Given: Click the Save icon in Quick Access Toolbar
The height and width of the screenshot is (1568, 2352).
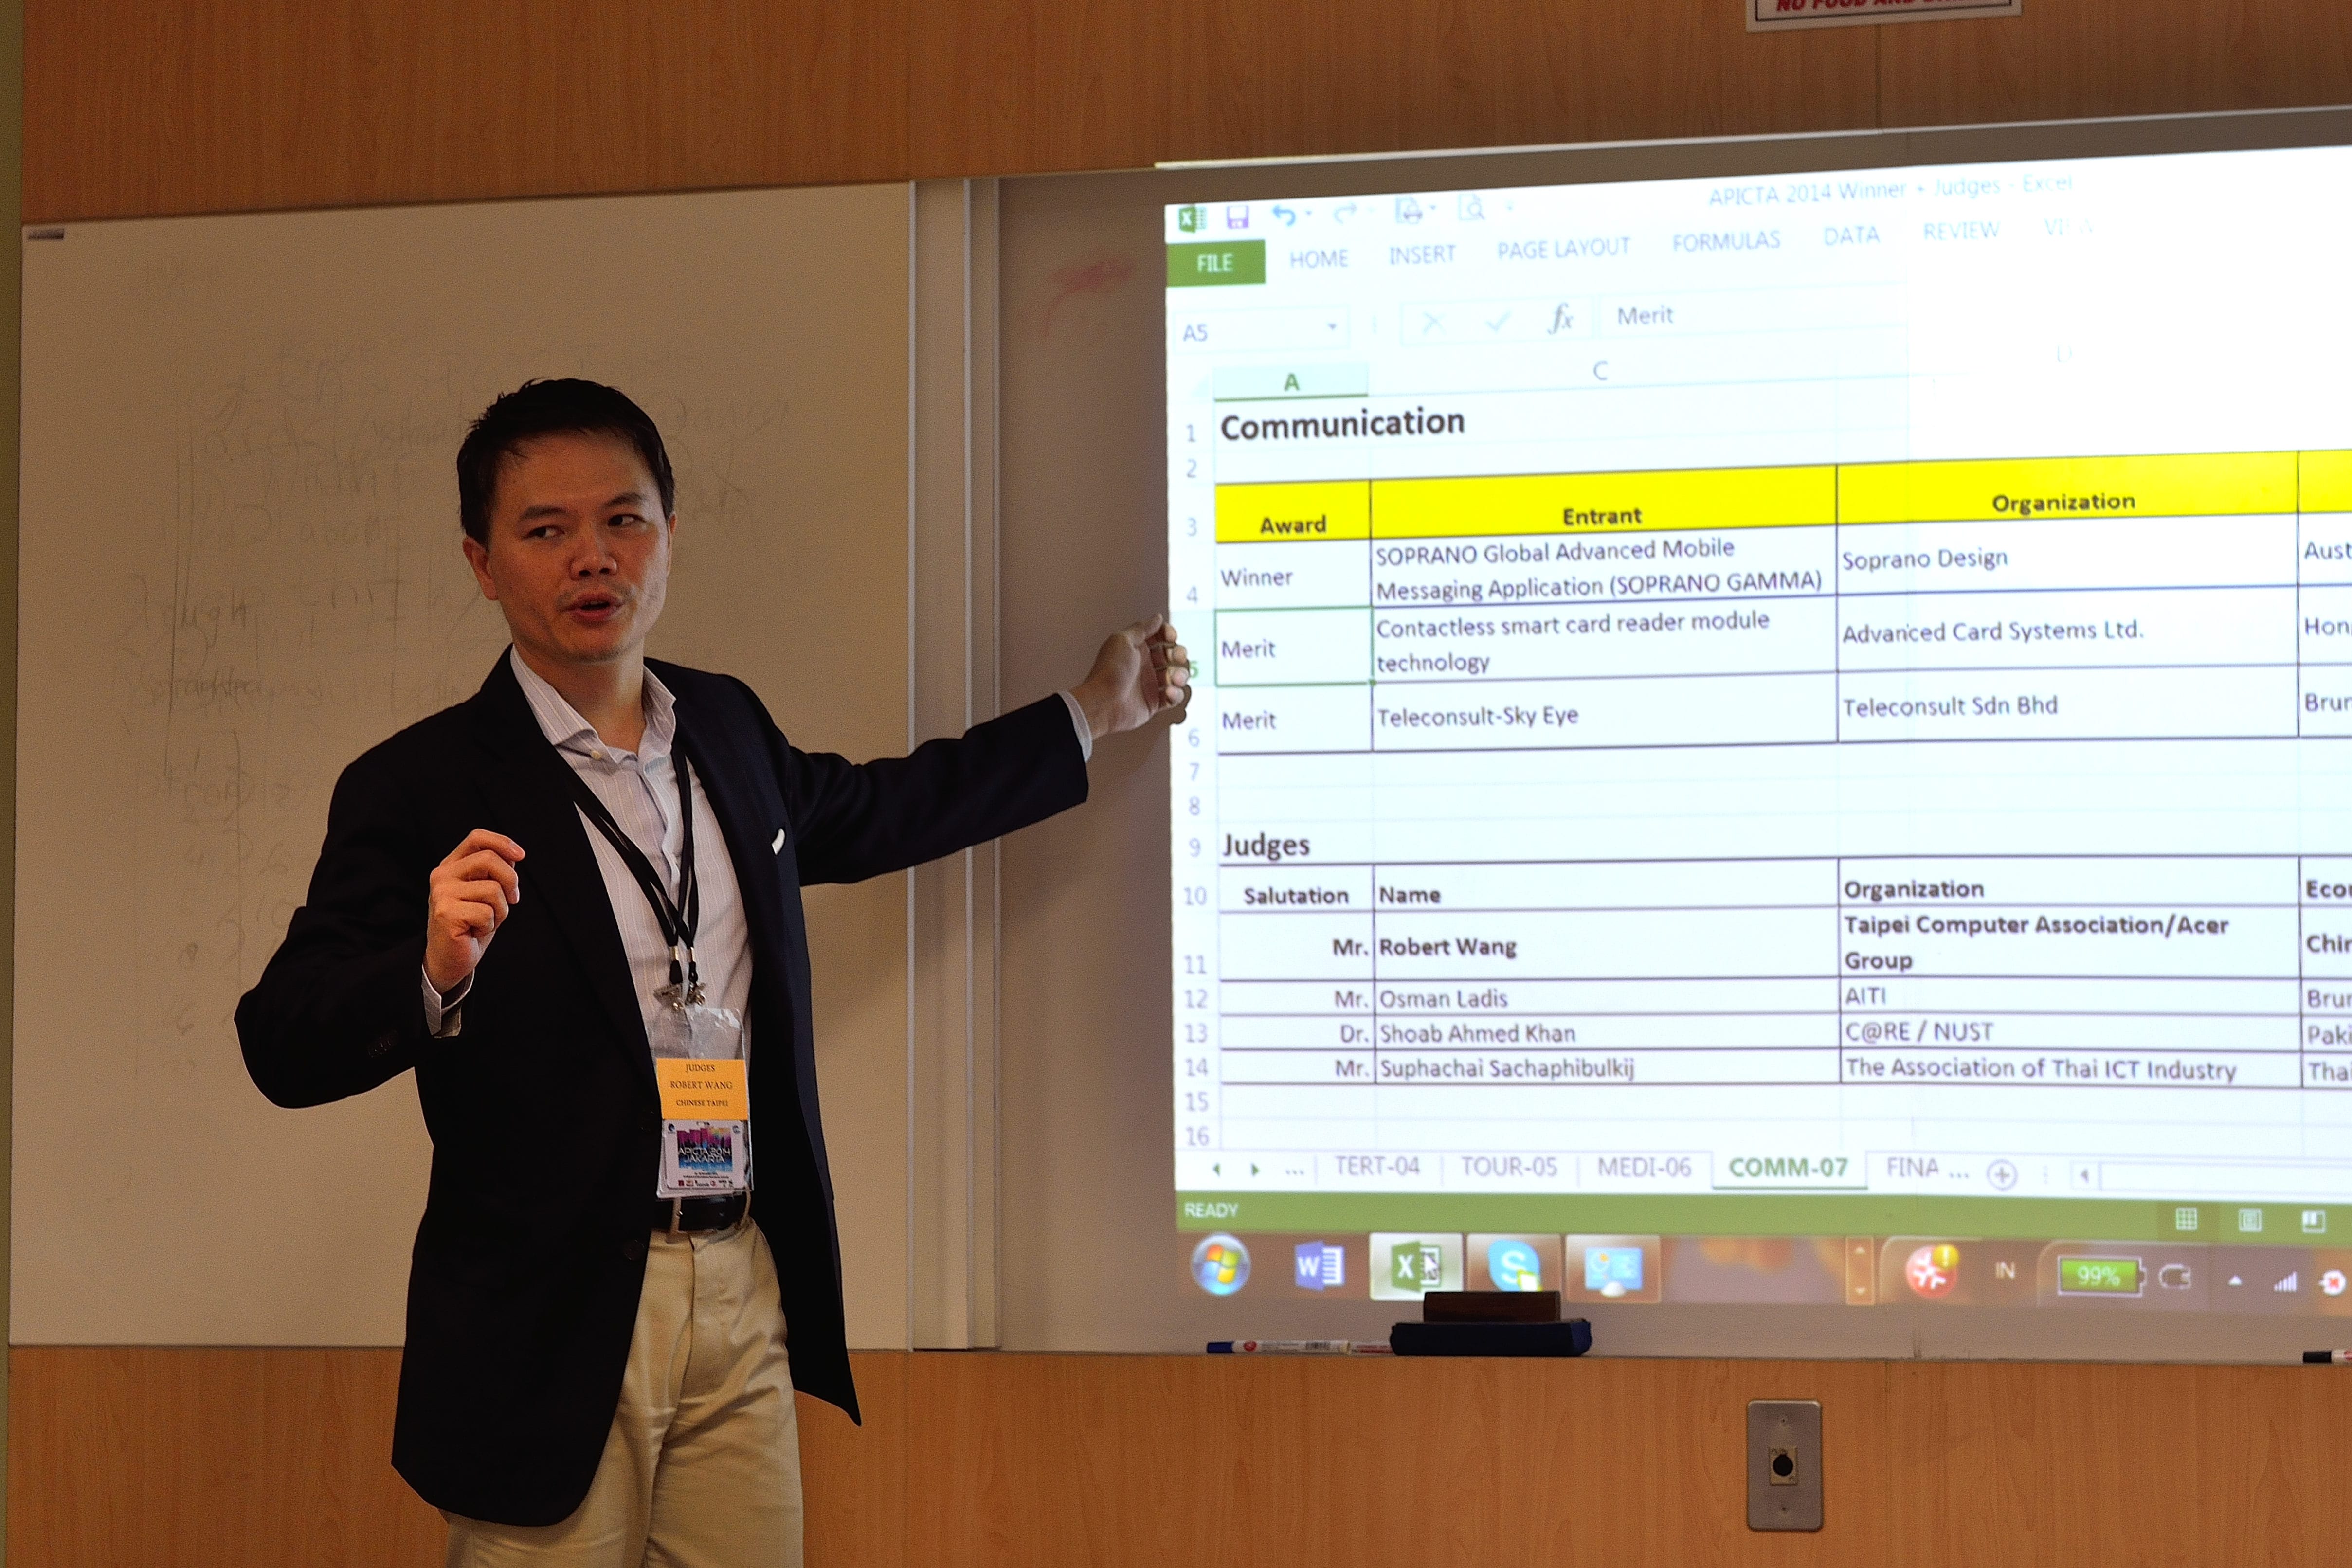Looking at the screenshot, I should click(x=1237, y=217).
